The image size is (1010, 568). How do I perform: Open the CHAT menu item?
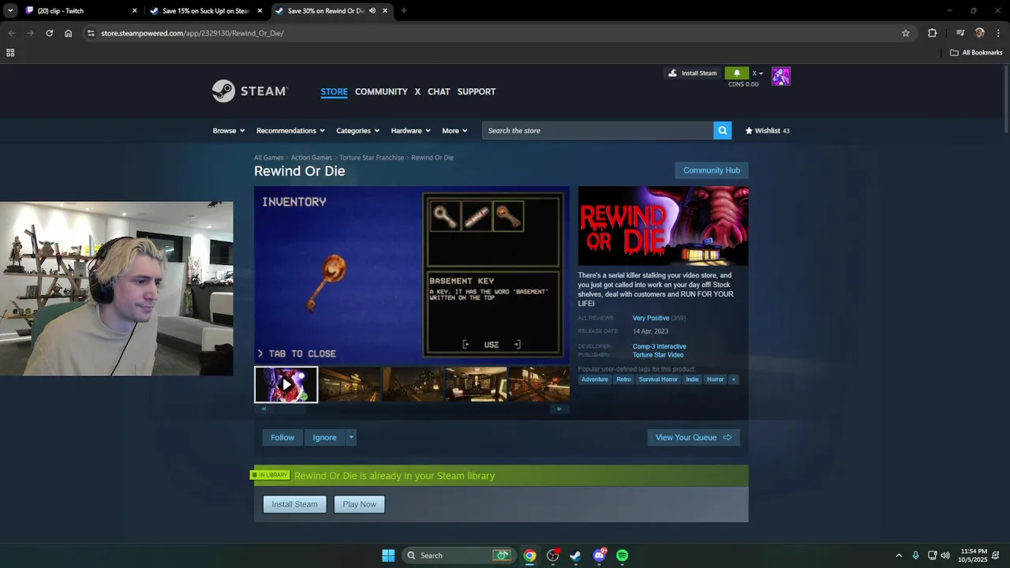(x=439, y=92)
